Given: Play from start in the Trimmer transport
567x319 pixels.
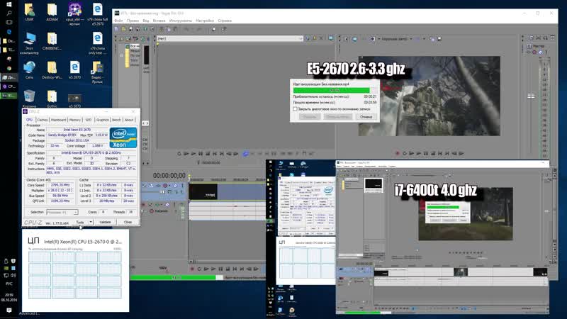Looking at the screenshot, I should (x=186, y=154).
